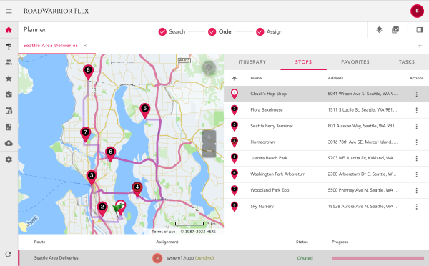Open the map Terms of use link
Screen dimensions: 429x266
pyautogui.click(x=163, y=232)
